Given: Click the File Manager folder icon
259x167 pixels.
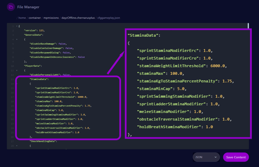Looking at the screenshot, I should [x=11, y=7].
